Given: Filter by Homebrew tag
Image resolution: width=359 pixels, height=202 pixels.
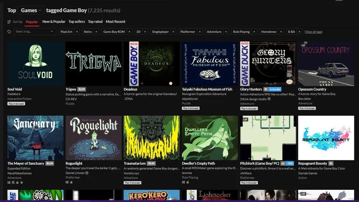Looking at the screenshot, I should click(x=269, y=32).
